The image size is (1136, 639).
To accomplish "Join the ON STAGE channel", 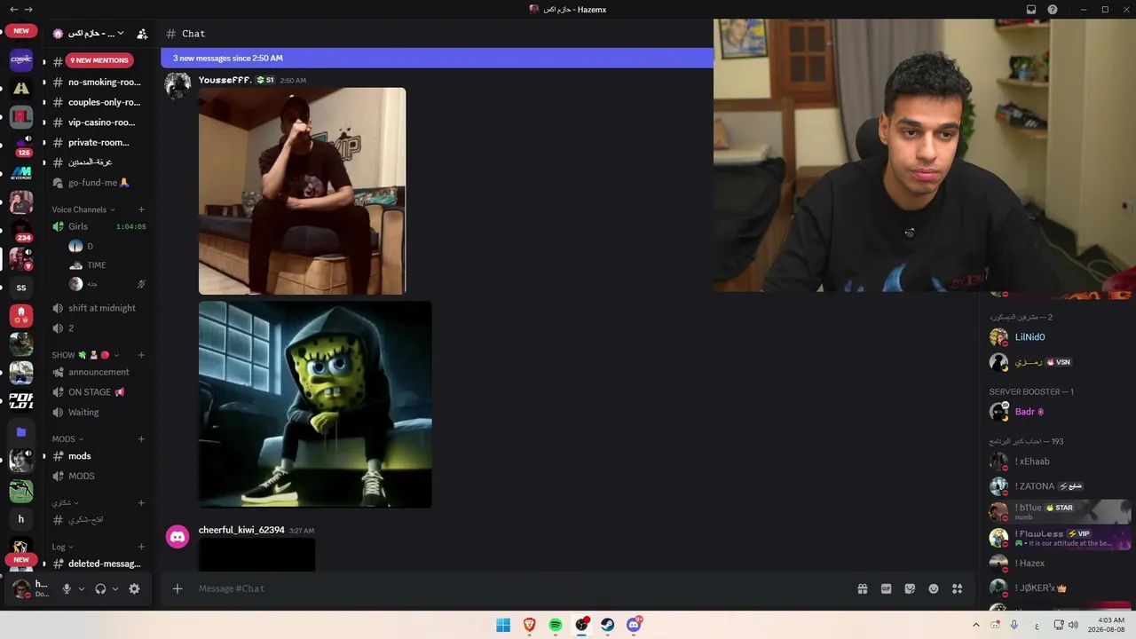I will (x=98, y=392).
